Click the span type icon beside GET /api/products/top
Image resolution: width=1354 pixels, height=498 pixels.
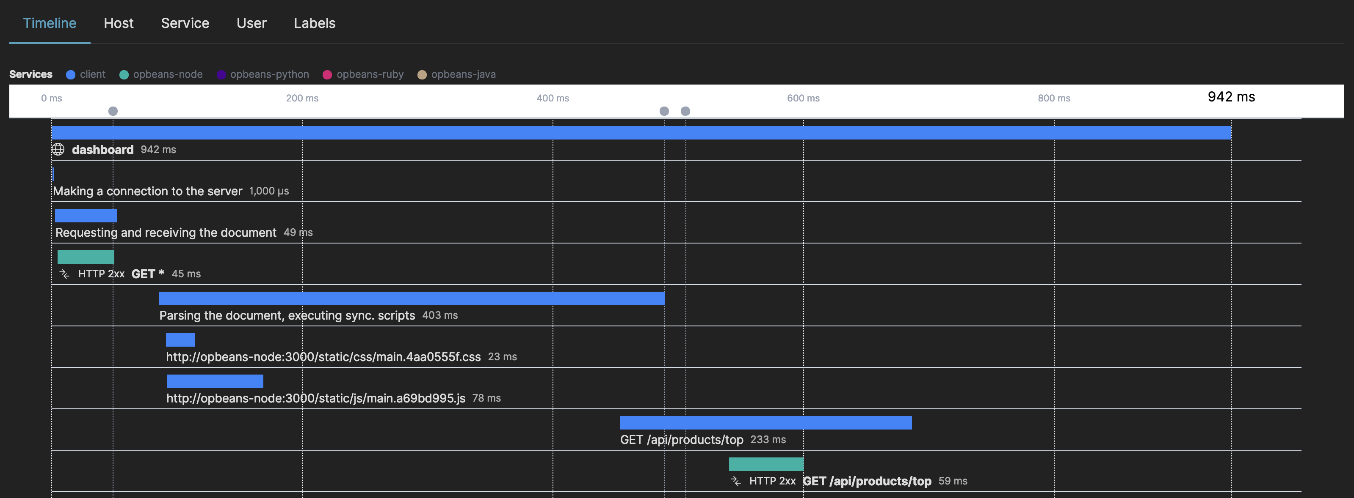pos(736,480)
